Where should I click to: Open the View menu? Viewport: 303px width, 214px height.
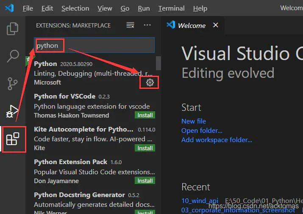tap(105, 8)
